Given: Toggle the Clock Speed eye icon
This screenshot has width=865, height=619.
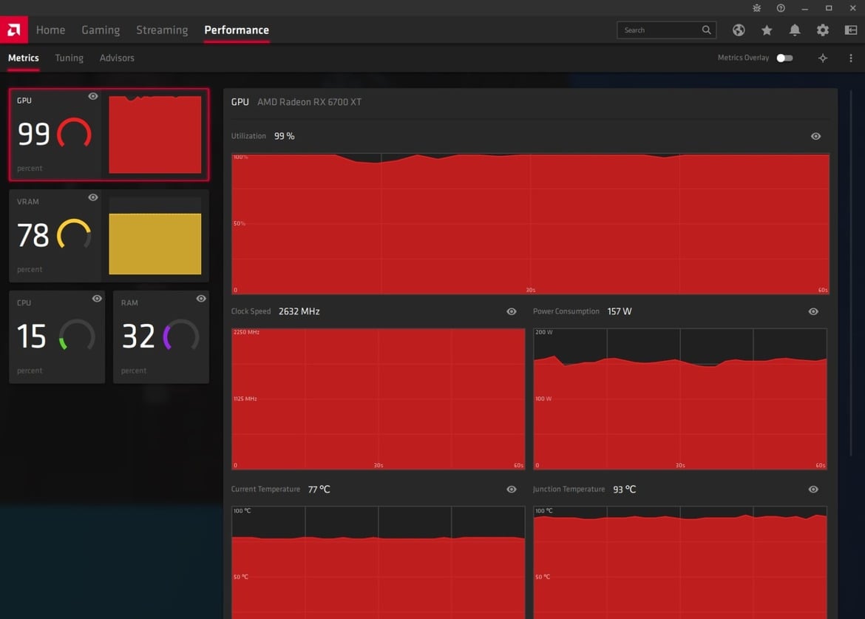Looking at the screenshot, I should [512, 311].
